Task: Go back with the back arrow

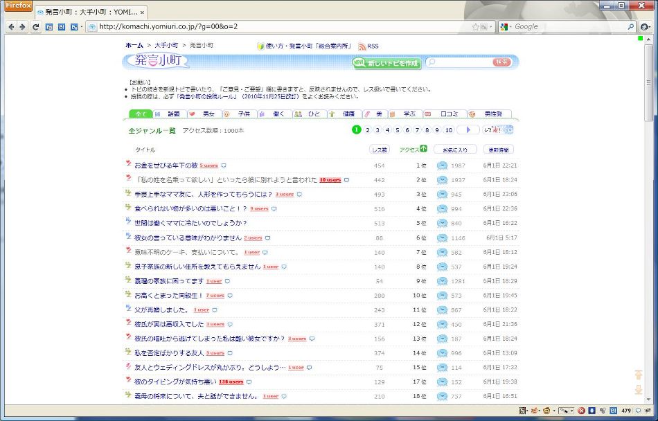Action: pyautogui.click(x=11, y=27)
